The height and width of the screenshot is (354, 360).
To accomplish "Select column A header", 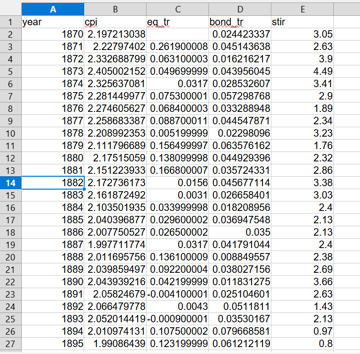I will (x=53, y=9).
